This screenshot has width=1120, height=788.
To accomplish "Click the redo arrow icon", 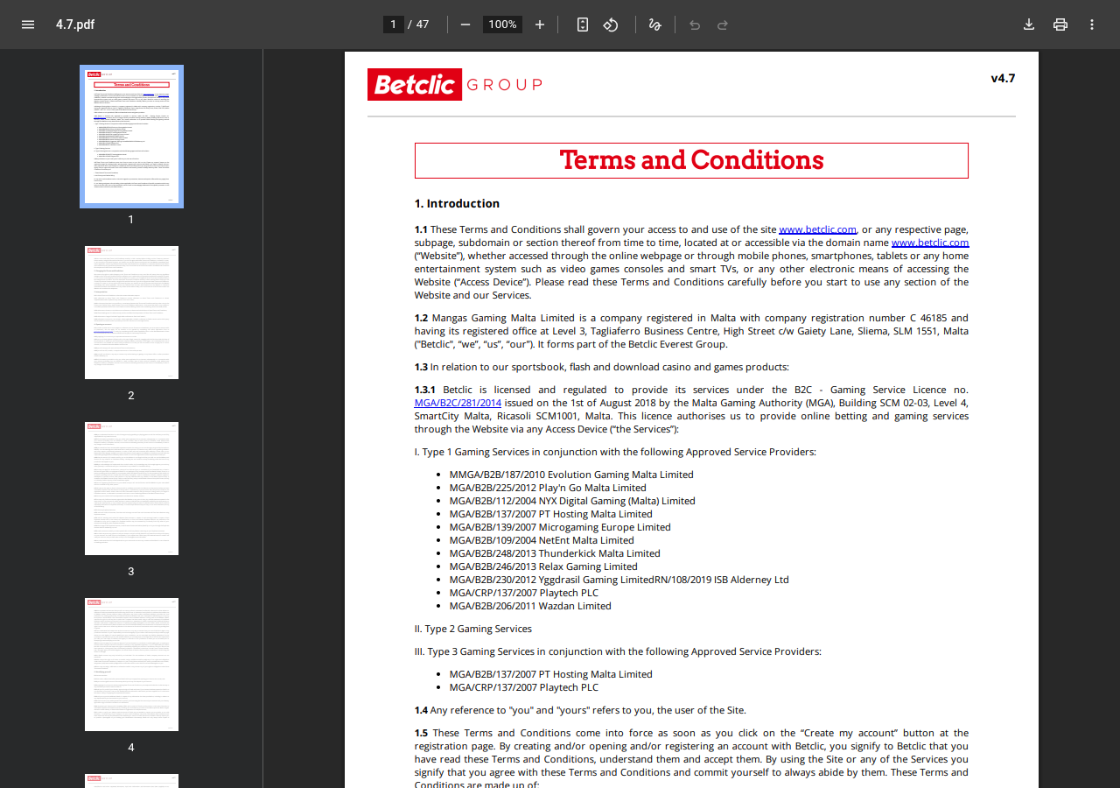I will coord(723,25).
